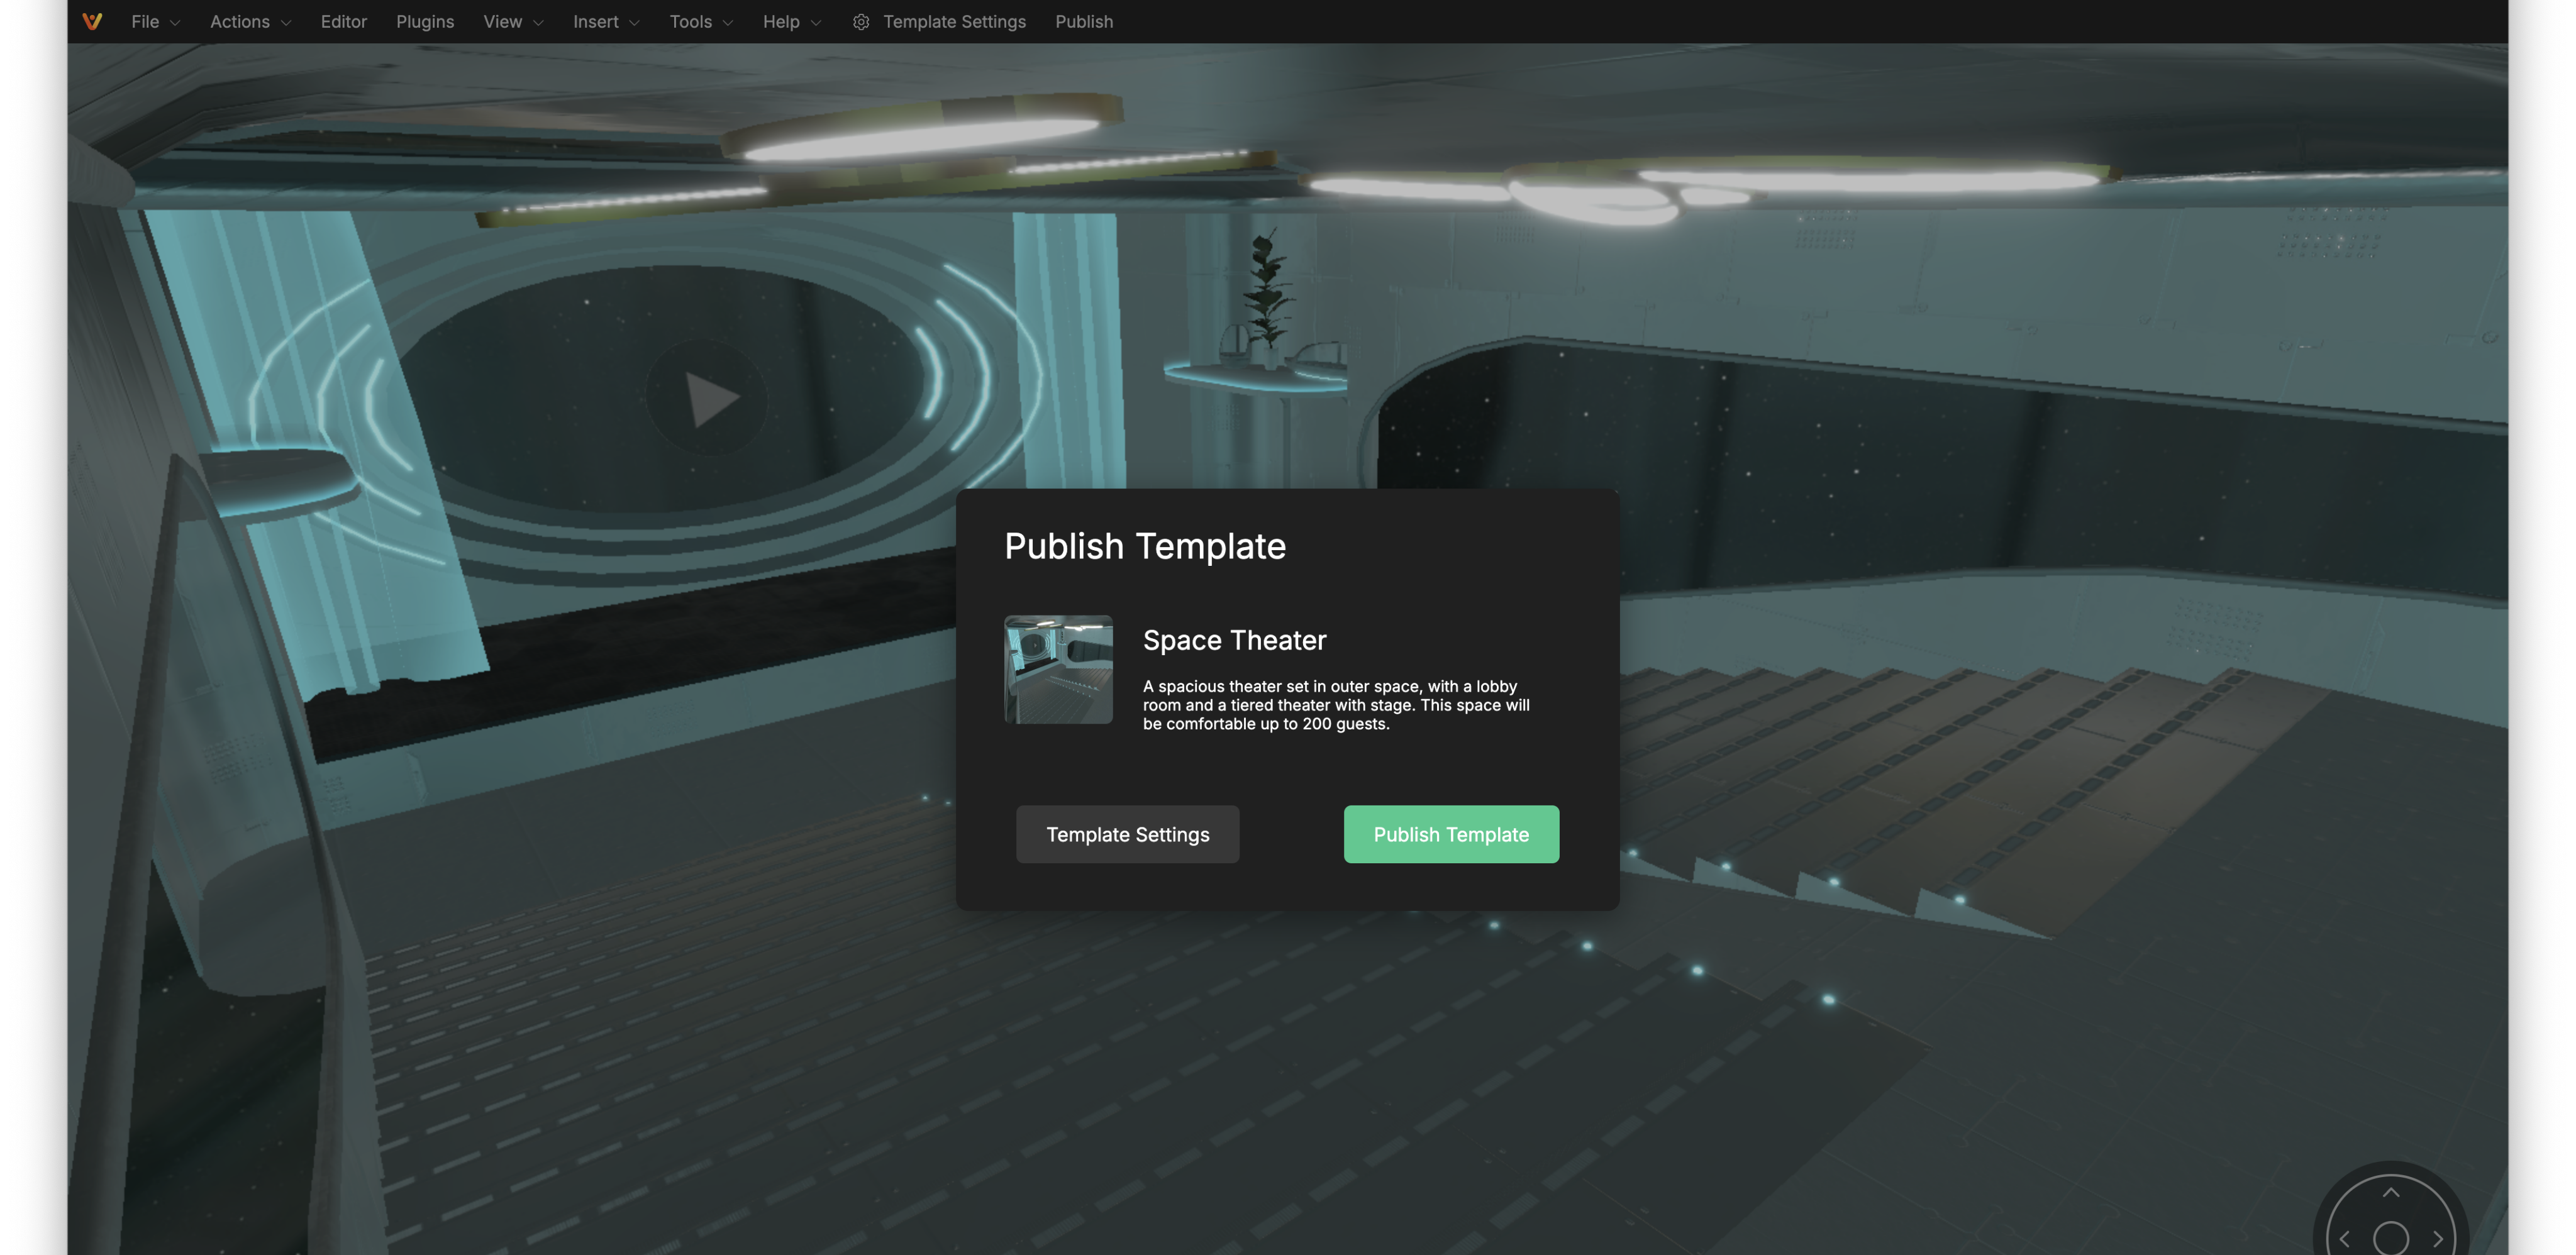The width and height of the screenshot is (2576, 1255).
Task: Select the Space Theater thumbnail image
Action: (x=1058, y=669)
